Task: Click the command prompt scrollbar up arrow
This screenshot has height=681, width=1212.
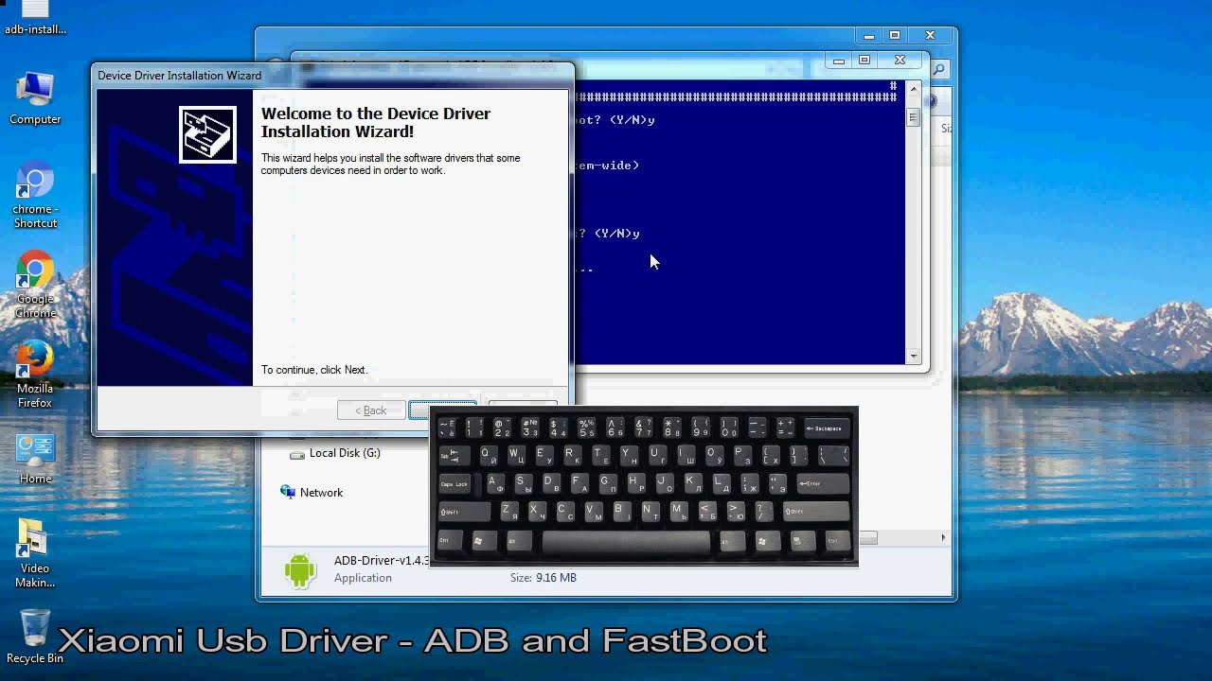Action: point(913,89)
